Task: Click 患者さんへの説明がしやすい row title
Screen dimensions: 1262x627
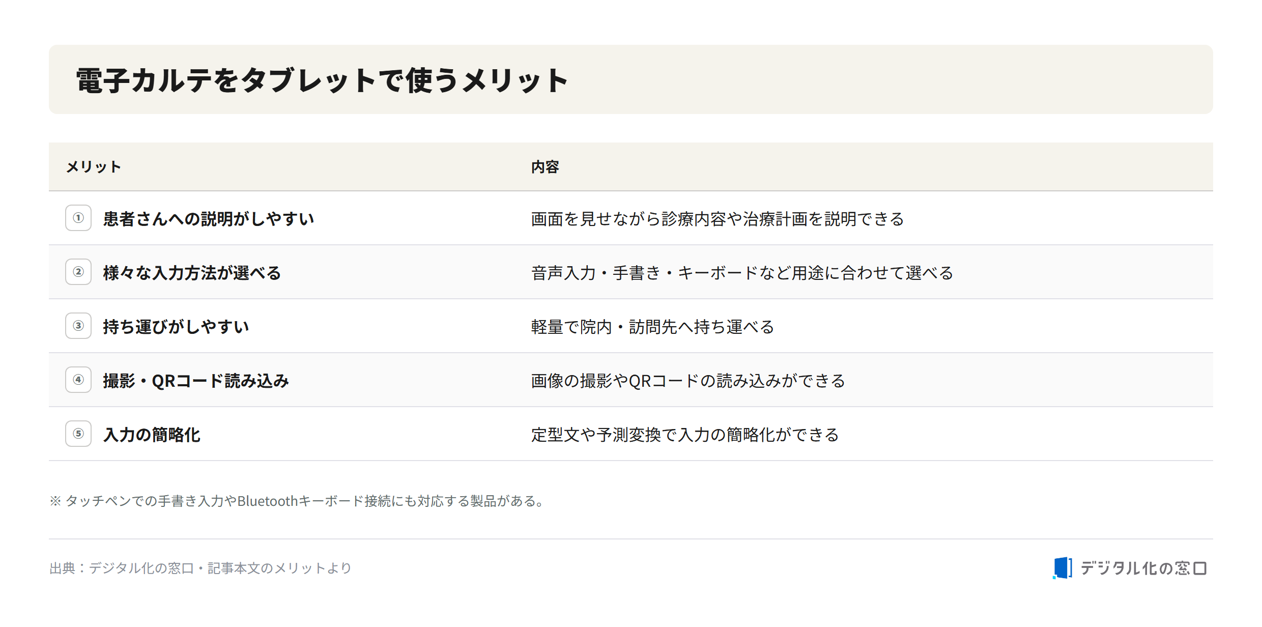Action: 209,219
